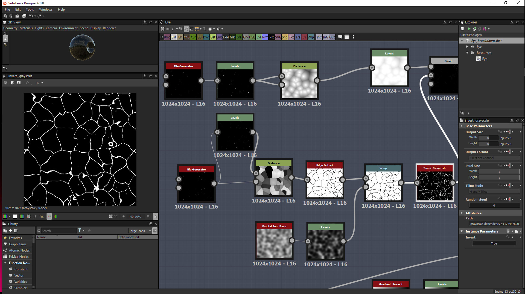Zoom out with minus button in 2D view

click(124, 216)
